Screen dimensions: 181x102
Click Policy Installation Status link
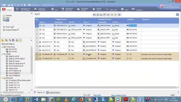point(118,95)
